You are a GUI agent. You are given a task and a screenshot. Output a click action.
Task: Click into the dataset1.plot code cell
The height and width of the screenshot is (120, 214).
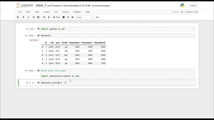(118, 83)
